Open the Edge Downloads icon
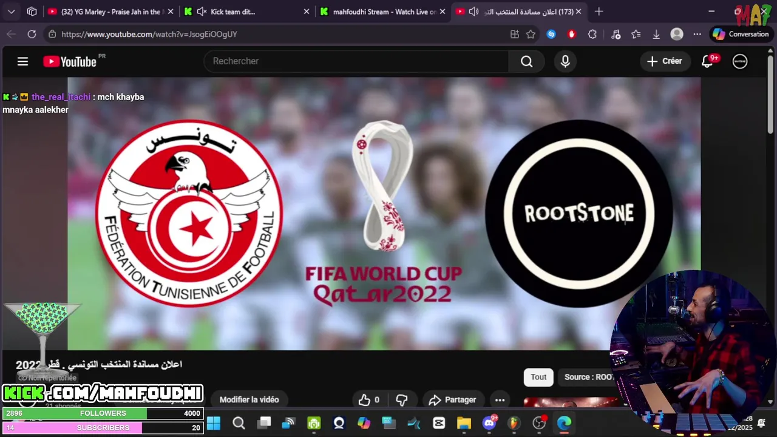This screenshot has width=777, height=437. coord(656,35)
